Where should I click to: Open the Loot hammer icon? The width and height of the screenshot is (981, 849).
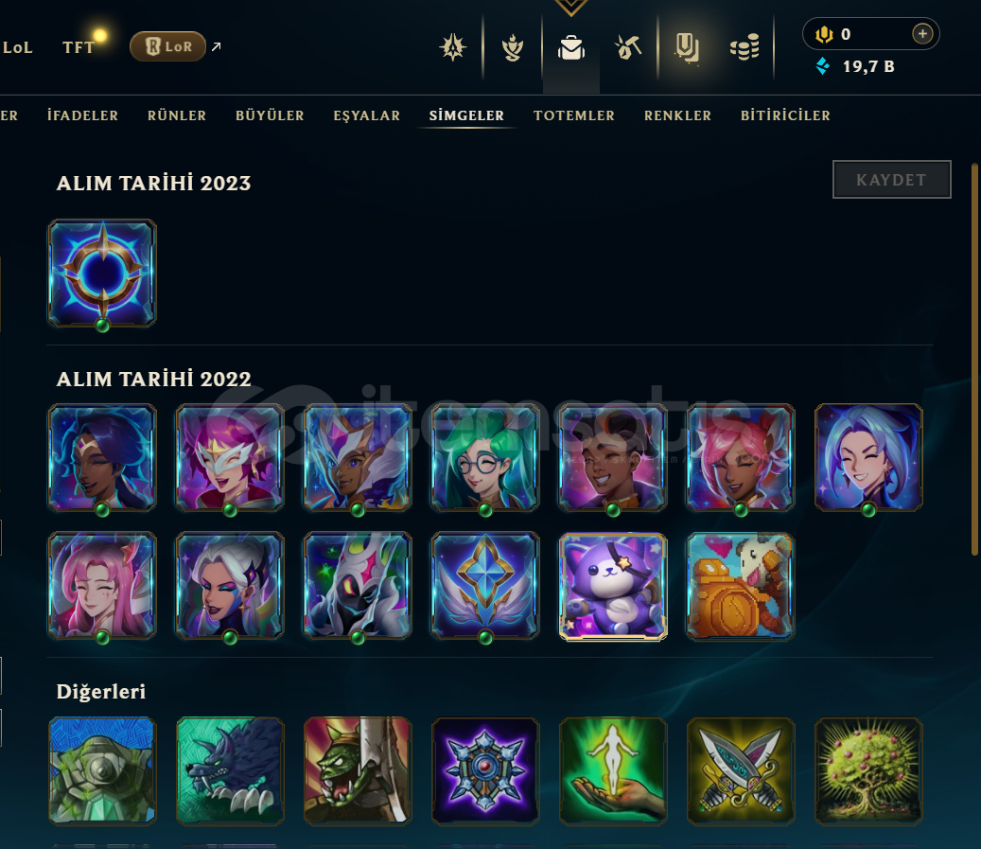click(628, 47)
